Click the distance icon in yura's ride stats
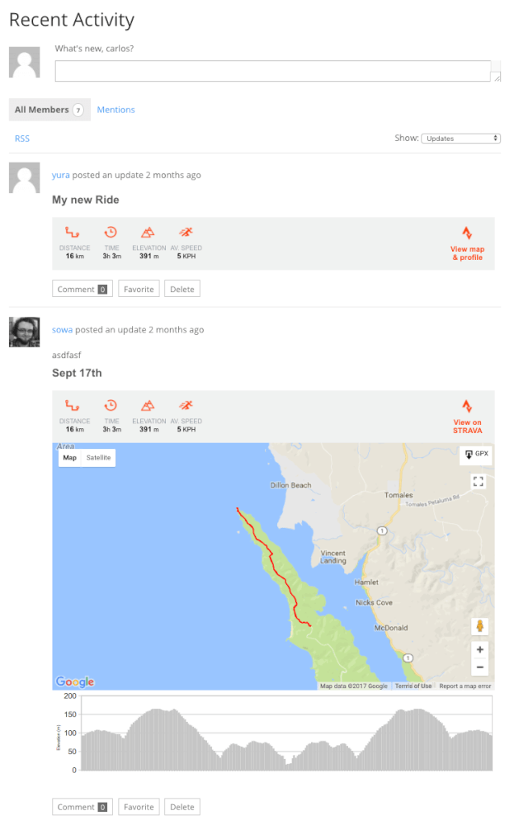This screenshot has height=825, width=514. point(73,233)
